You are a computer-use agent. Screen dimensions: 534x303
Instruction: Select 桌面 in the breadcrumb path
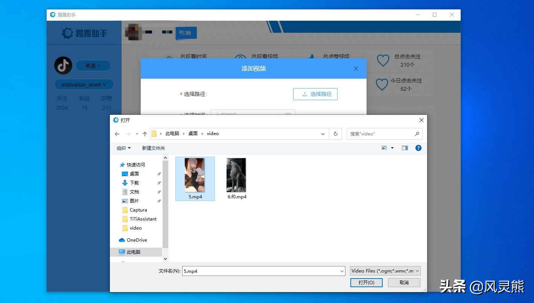coord(193,134)
